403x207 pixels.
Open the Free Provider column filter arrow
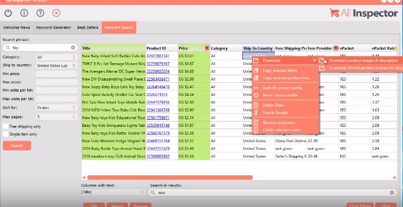click(336, 48)
